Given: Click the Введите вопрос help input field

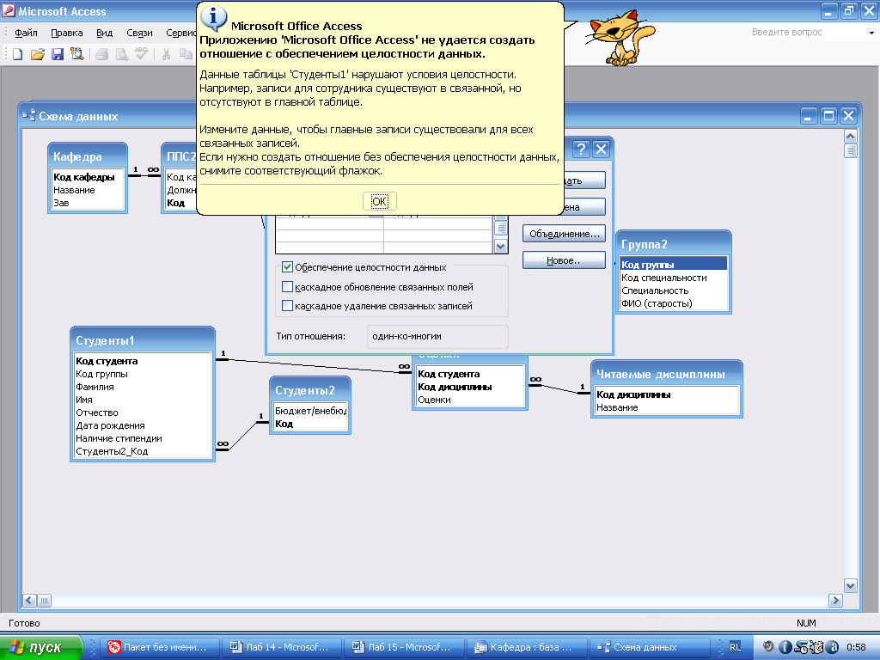Looking at the screenshot, I should click(x=806, y=33).
